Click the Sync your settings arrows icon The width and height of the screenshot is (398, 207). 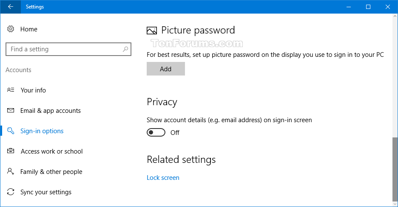click(11, 192)
